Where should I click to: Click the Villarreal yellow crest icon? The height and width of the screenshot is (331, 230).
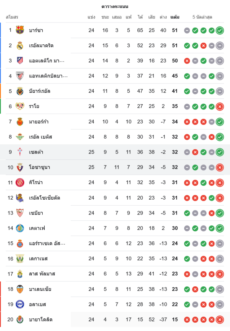click(20, 91)
